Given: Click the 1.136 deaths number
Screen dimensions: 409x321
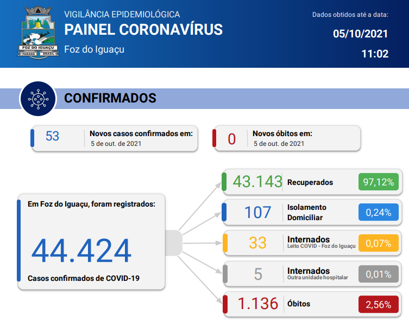Looking at the screenshot, I should click(x=257, y=304).
